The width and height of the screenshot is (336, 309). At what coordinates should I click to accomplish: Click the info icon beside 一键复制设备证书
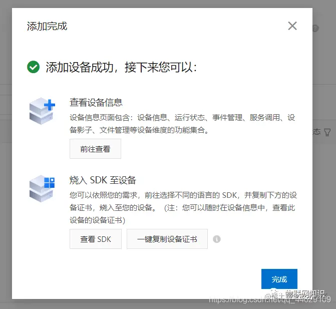(217, 239)
